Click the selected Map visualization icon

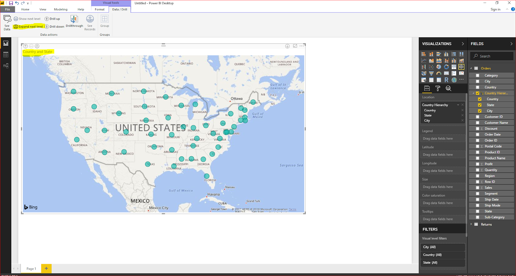(x=461, y=67)
